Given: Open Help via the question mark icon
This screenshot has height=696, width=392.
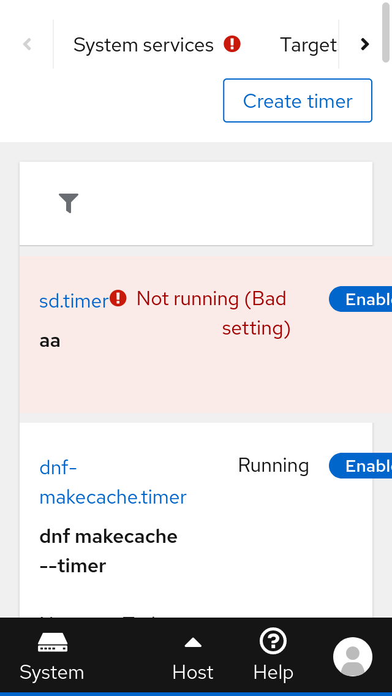Looking at the screenshot, I should click(273, 641).
